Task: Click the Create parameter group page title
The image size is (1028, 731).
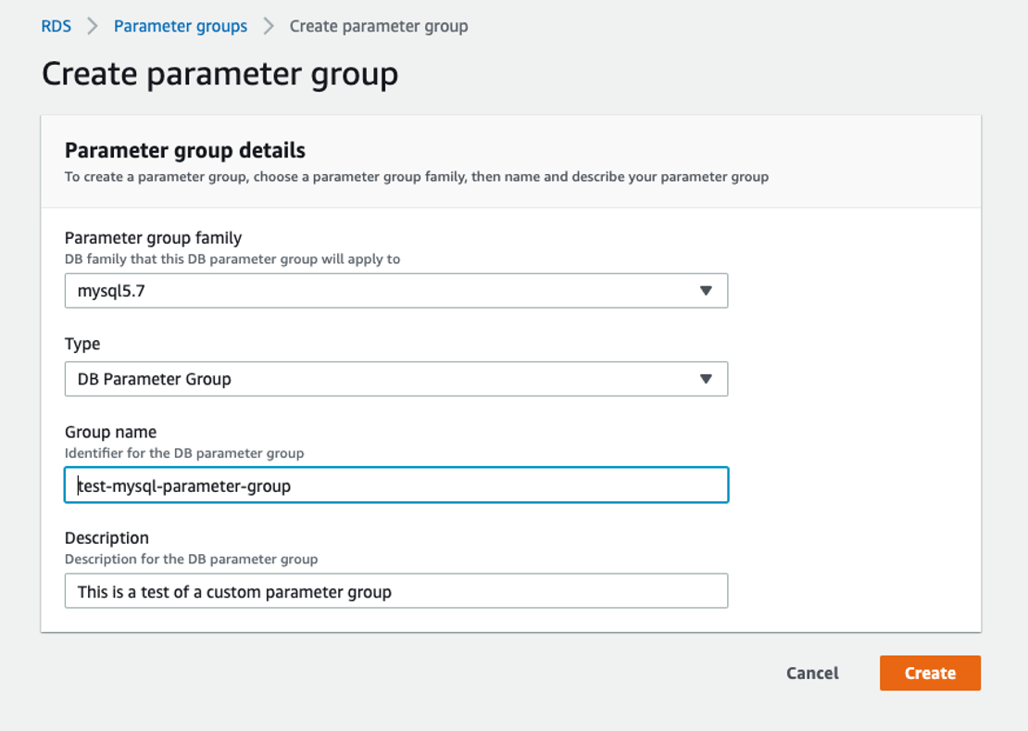Action: coord(219,73)
